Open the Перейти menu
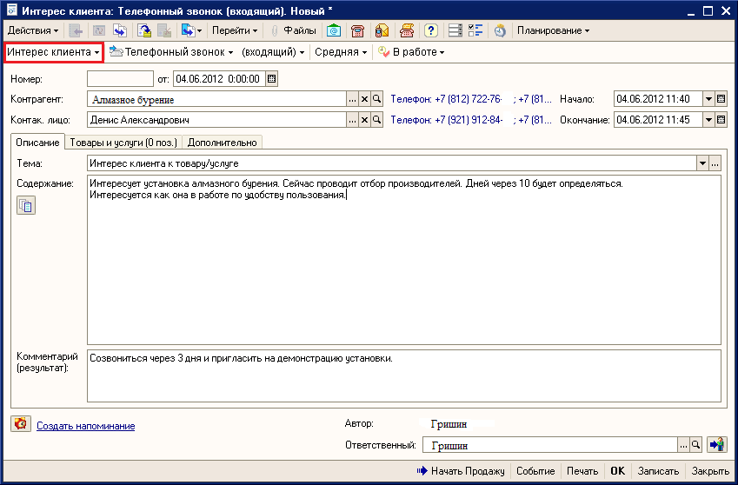 [235, 30]
